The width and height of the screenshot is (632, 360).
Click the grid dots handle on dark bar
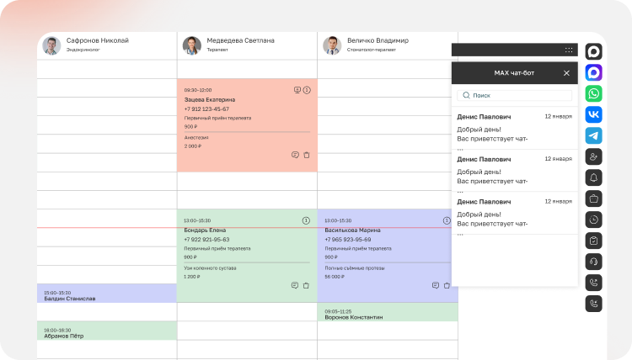tap(569, 50)
